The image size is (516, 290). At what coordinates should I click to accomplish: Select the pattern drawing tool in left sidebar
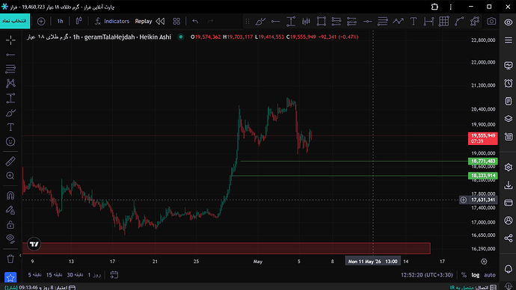[10, 83]
